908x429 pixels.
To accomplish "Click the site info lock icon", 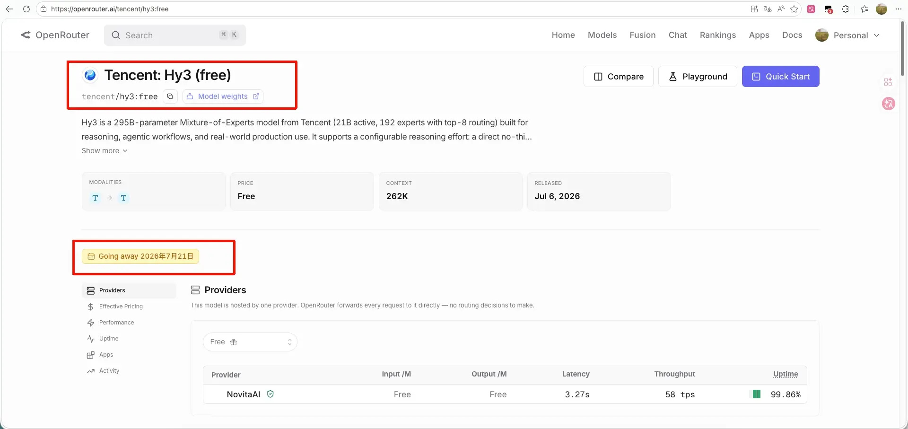I will pyautogui.click(x=44, y=9).
